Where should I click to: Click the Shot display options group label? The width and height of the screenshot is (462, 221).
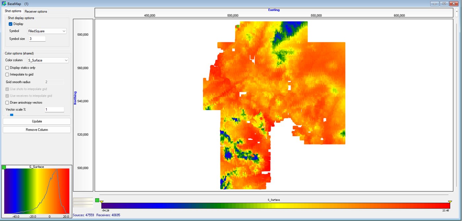(x=21, y=18)
